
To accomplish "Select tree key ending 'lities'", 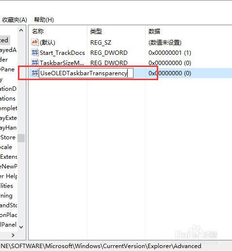I will [6, 186].
